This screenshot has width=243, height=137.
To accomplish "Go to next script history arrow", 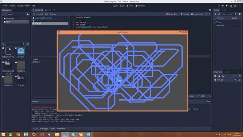I will 210,14.
